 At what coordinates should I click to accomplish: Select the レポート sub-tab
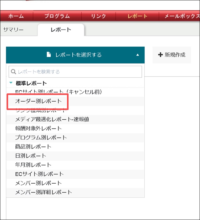point(61,30)
